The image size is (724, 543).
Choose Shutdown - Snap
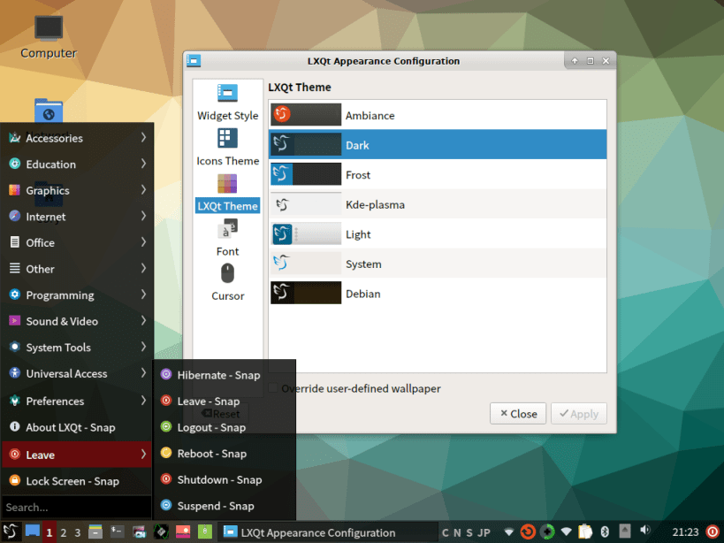coord(225,479)
